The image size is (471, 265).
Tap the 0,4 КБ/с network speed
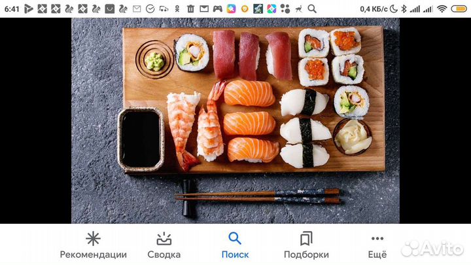tap(374, 9)
